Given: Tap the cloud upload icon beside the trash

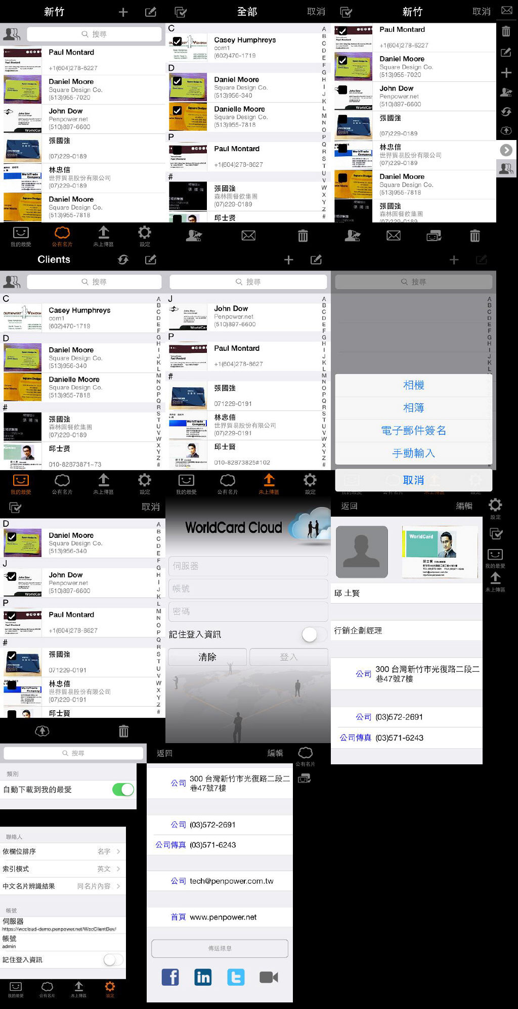Looking at the screenshot, I should 42,731.
